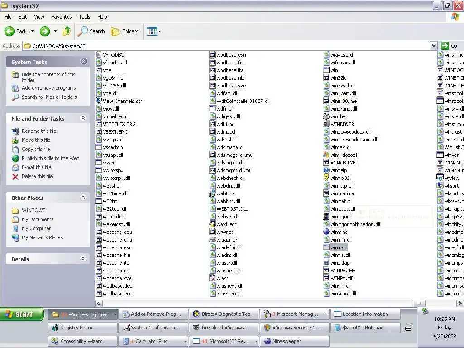Image resolution: width=464 pixels, height=348 pixels.
Task: Open the Favorites menu
Action: click(x=62, y=17)
